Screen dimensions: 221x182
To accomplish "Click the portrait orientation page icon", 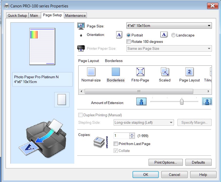I will pos(119,35).
